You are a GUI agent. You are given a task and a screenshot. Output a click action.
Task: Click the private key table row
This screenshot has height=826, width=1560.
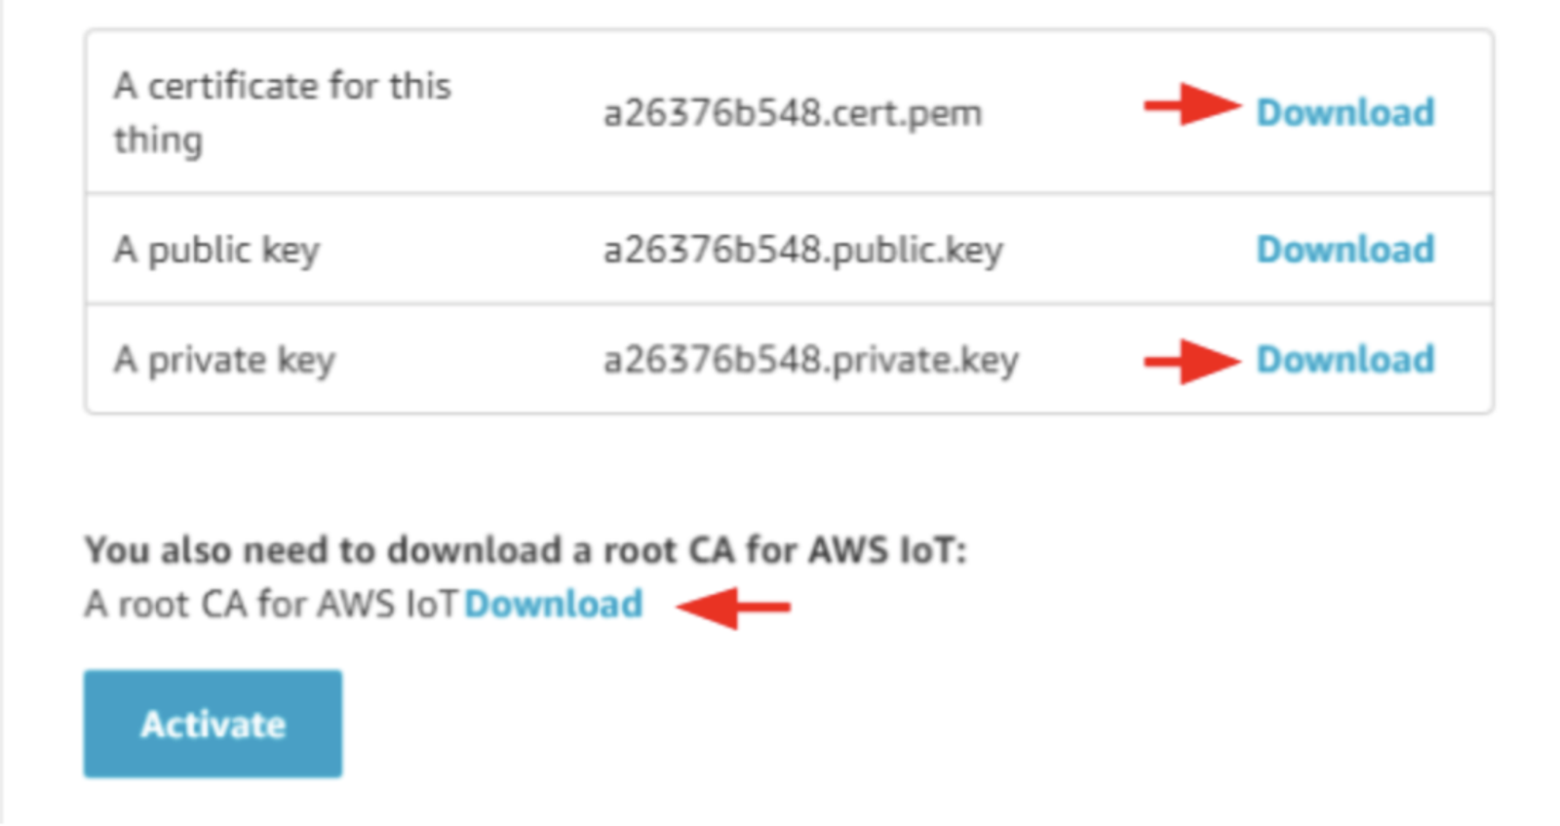pos(790,359)
